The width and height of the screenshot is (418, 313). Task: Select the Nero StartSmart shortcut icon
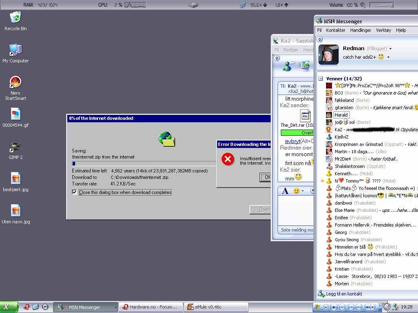click(16, 82)
